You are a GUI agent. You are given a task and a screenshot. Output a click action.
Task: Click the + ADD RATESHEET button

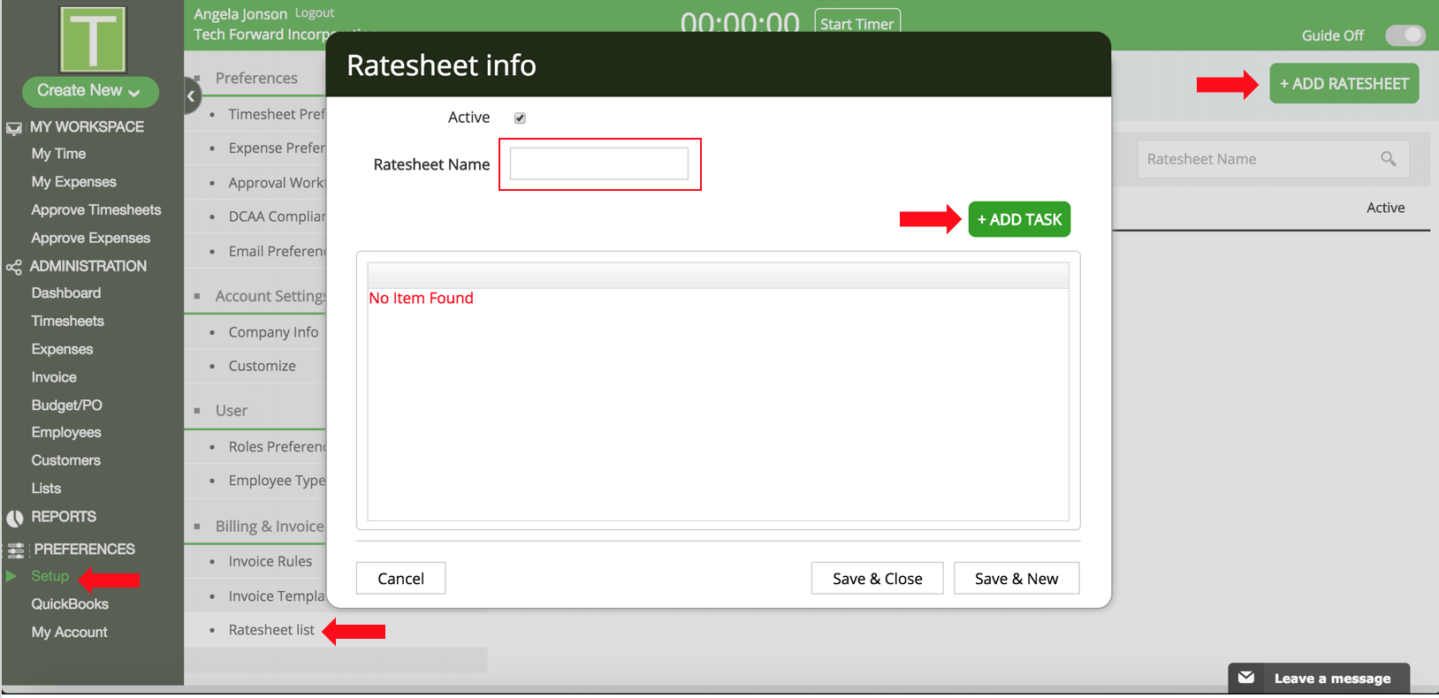tap(1344, 84)
